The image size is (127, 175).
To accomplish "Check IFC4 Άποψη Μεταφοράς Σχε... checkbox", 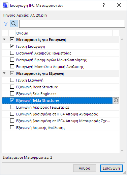I will tap(12, 121).
